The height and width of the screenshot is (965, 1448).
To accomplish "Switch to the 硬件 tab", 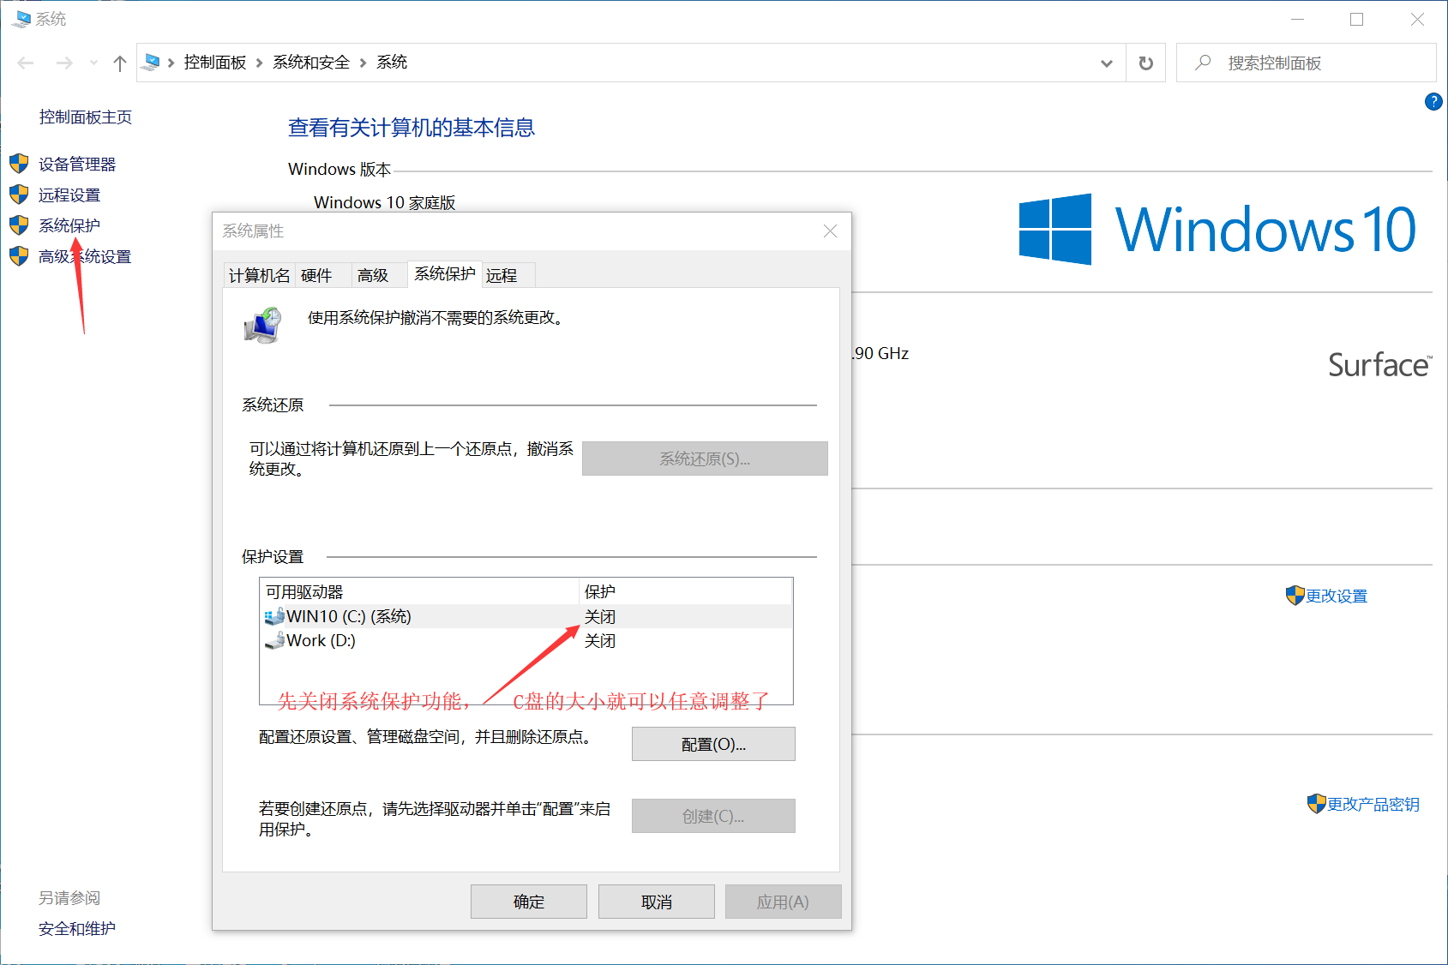I will tap(316, 275).
